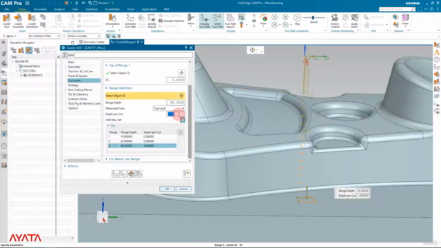Image resolution: width=441 pixels, height=248 pixels.
Task: Switch to the Discovery Center tab
Action: click(92, 42)
